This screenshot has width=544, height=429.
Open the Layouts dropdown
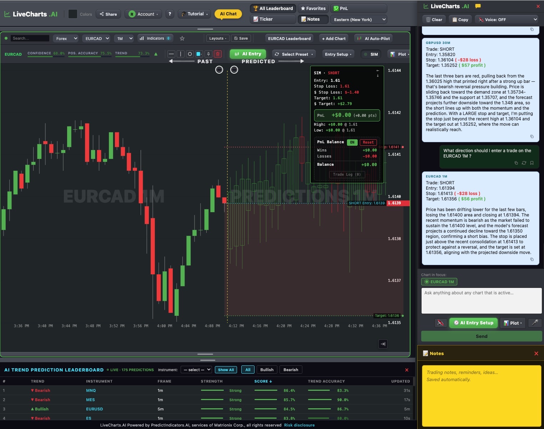point(217,38)
